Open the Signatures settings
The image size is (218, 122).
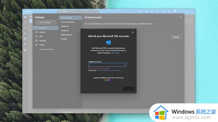65,26
